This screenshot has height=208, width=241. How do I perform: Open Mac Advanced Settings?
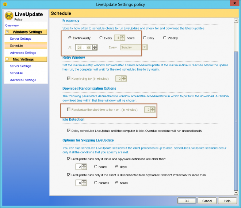[23, 80]
